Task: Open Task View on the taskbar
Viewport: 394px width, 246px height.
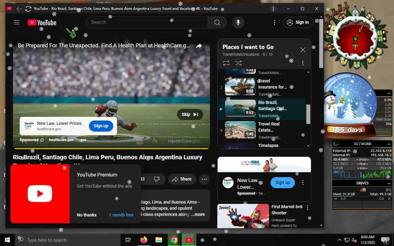Action: point(128,240)
